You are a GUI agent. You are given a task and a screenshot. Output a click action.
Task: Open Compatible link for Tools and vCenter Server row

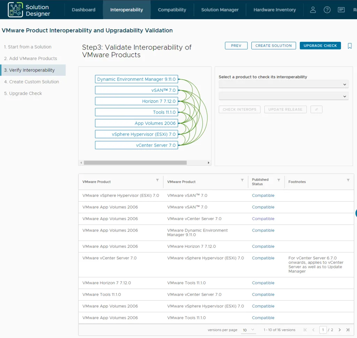pos(263,294)
